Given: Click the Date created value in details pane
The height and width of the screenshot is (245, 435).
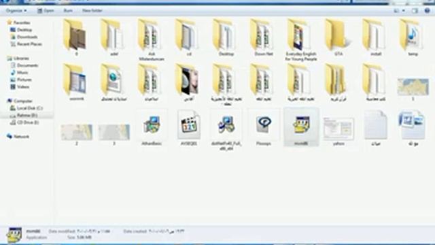Looking at the screenshot, I should [x=167, y=231].
